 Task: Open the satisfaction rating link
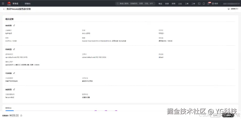pyautogui.click(x=233, y=9)
